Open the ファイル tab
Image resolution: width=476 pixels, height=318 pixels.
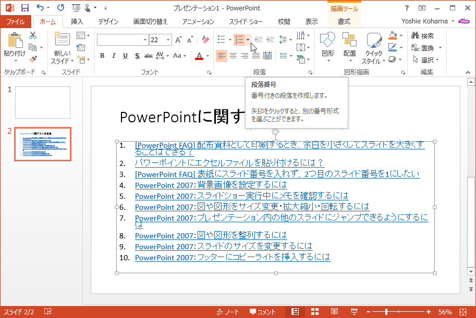click(16, 21)
